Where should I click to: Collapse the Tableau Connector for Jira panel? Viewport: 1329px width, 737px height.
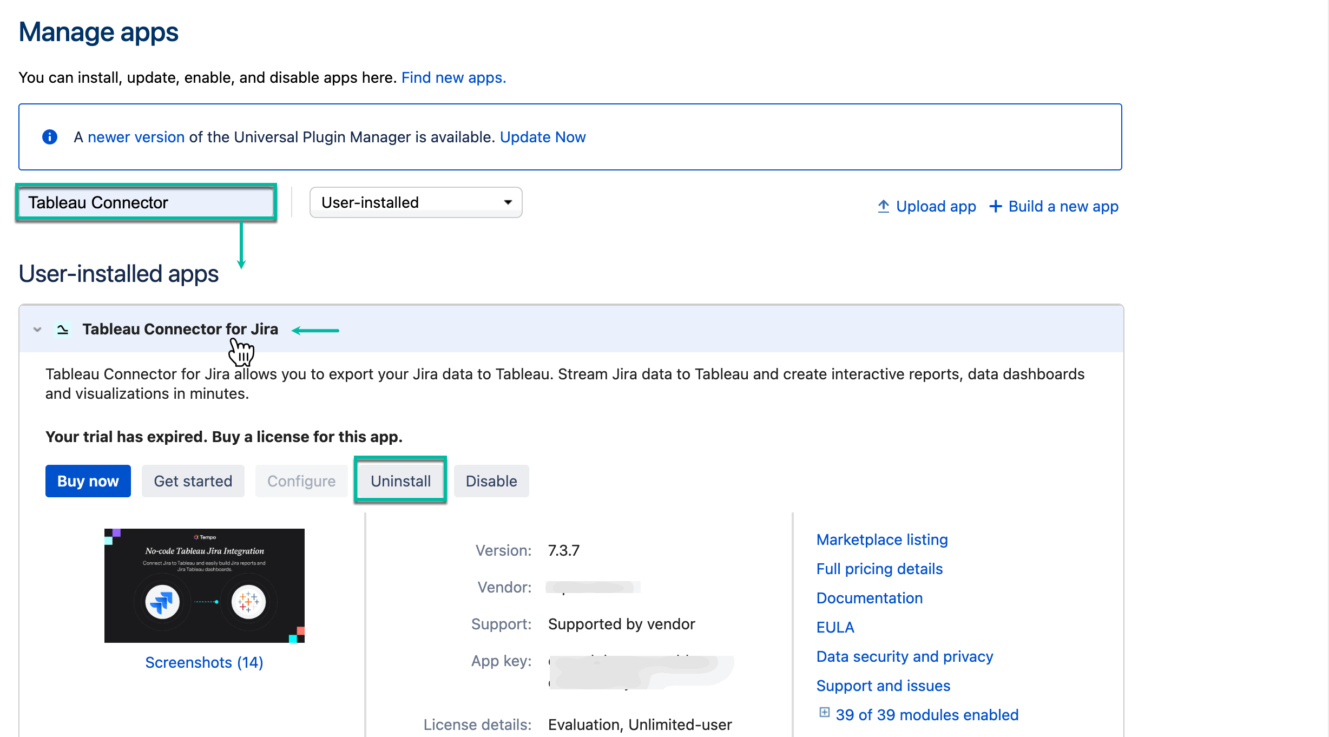coord(36,329)
